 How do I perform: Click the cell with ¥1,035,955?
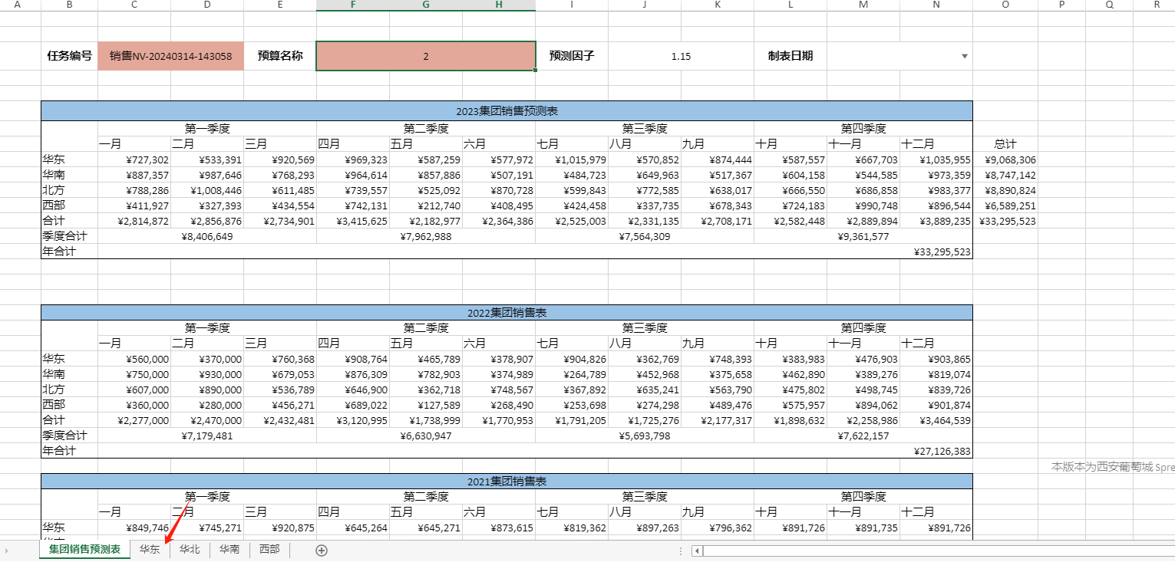tap(936, 160)
